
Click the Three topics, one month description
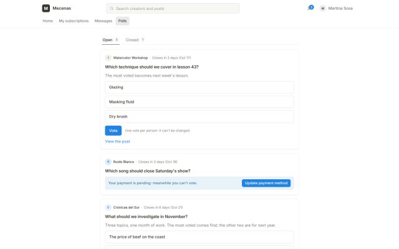tap(190, 225)
